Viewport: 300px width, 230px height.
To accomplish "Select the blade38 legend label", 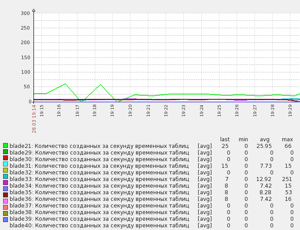I will point(99,212).
